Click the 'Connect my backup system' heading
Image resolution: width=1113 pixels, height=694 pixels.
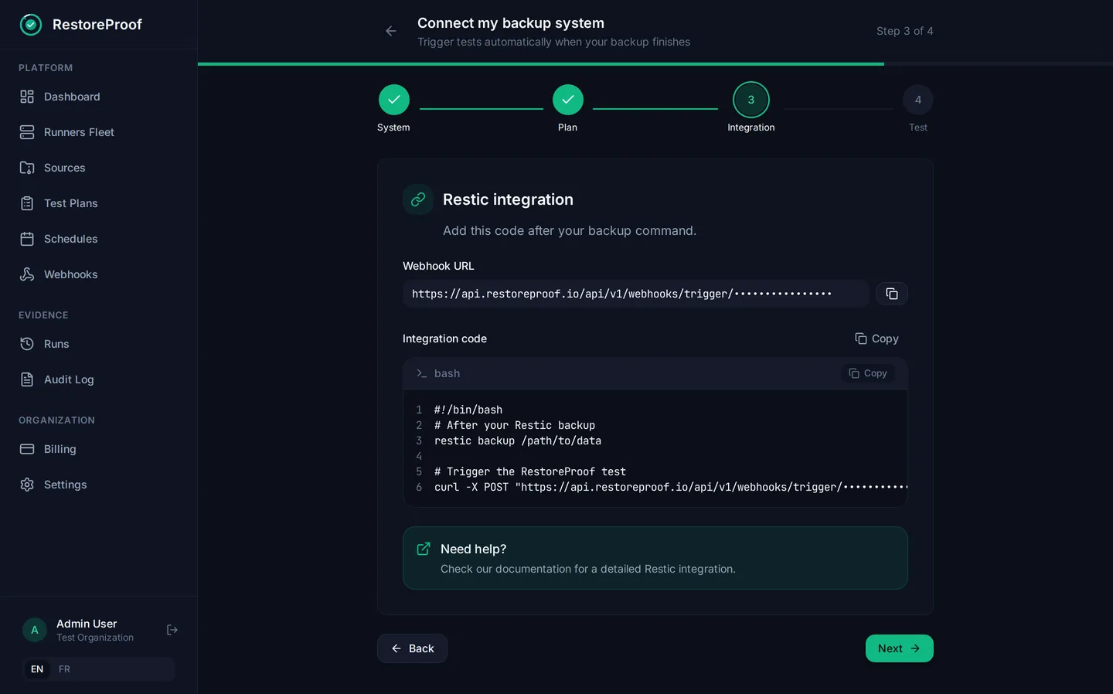511,23
